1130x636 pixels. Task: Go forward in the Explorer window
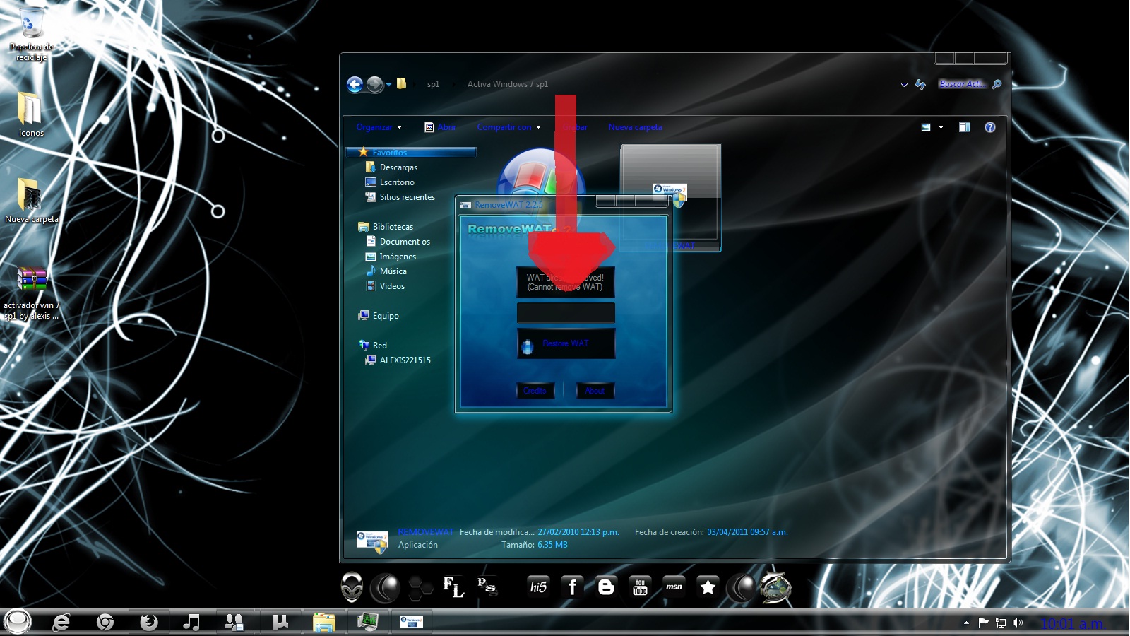(x=375, y=85)
